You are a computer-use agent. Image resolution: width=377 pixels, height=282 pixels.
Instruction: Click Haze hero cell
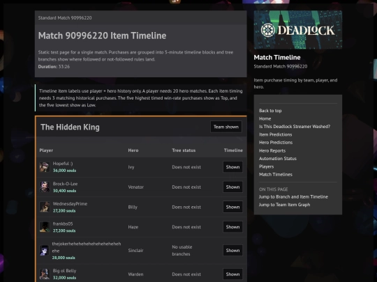[x=133, y=227]
